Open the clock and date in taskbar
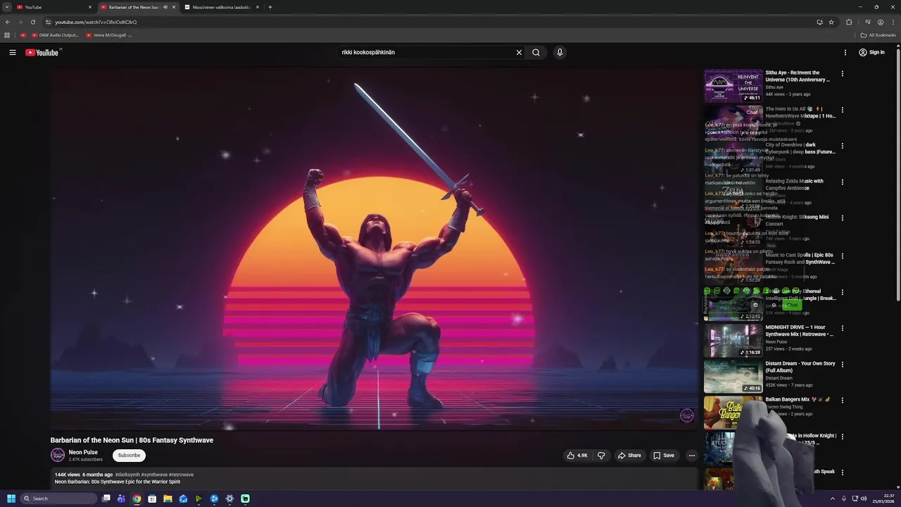The width and height of the screenshot is (901, 507). pyautogui.click(x=883, y=499)
